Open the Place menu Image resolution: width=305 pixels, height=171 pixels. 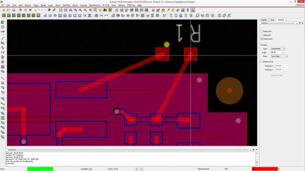(x=58, y=5)
